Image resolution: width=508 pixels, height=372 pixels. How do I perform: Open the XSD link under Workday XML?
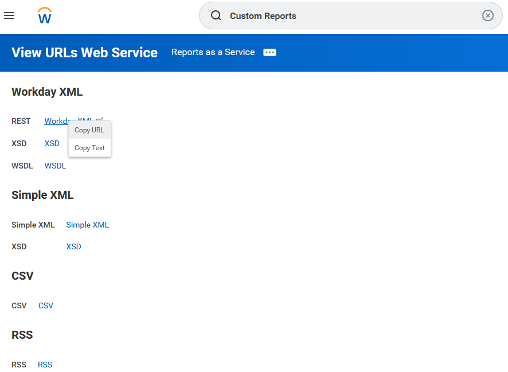coord(52,143)
